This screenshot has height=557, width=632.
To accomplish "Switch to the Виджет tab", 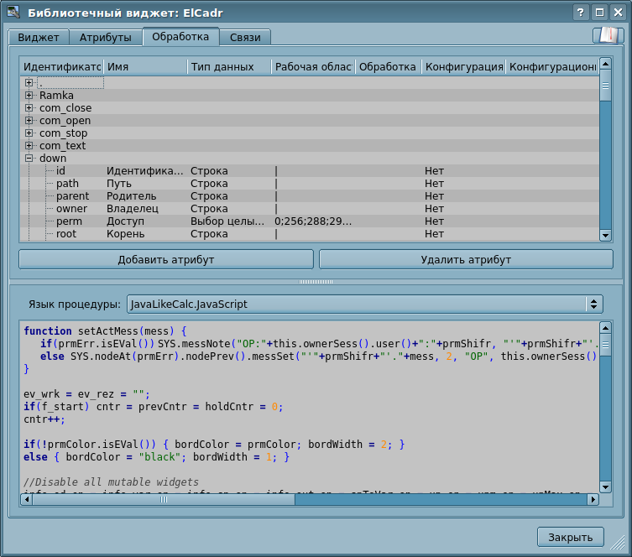I will pos(39,38).
